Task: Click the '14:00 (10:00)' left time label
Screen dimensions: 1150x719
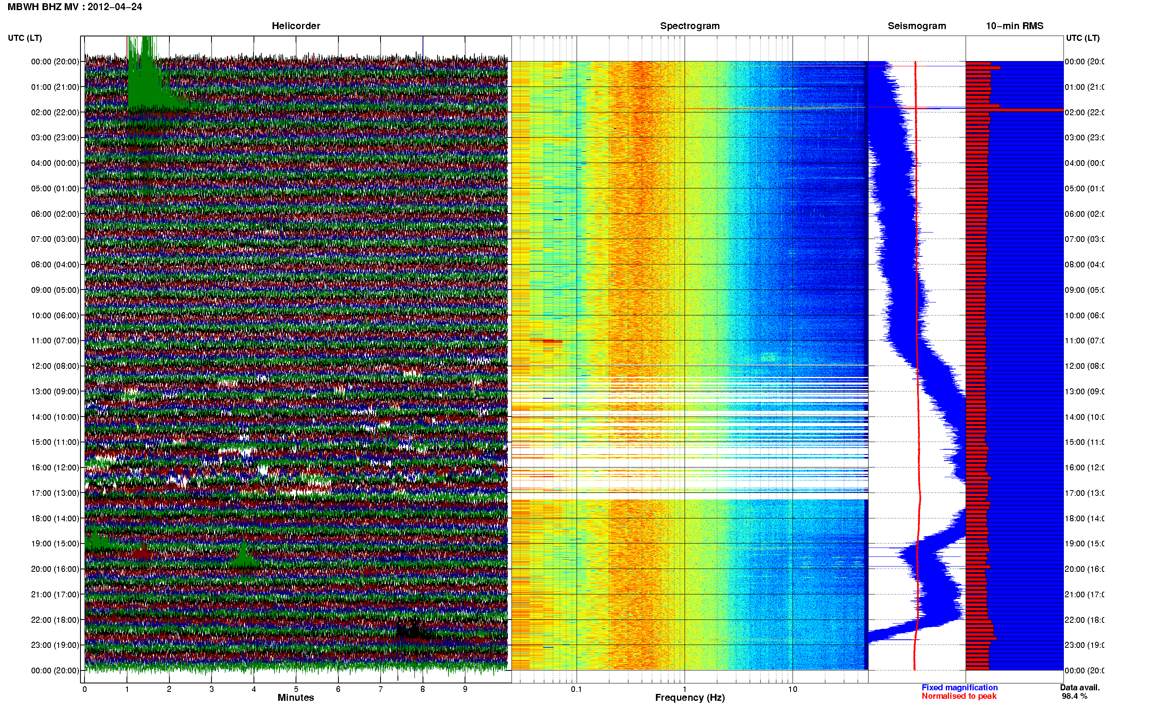Action: click(55, 417)
